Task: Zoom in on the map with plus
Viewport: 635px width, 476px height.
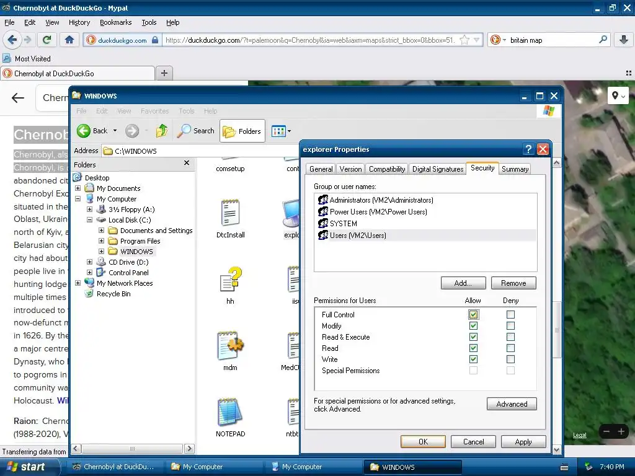Action: [x=621, y=431]
